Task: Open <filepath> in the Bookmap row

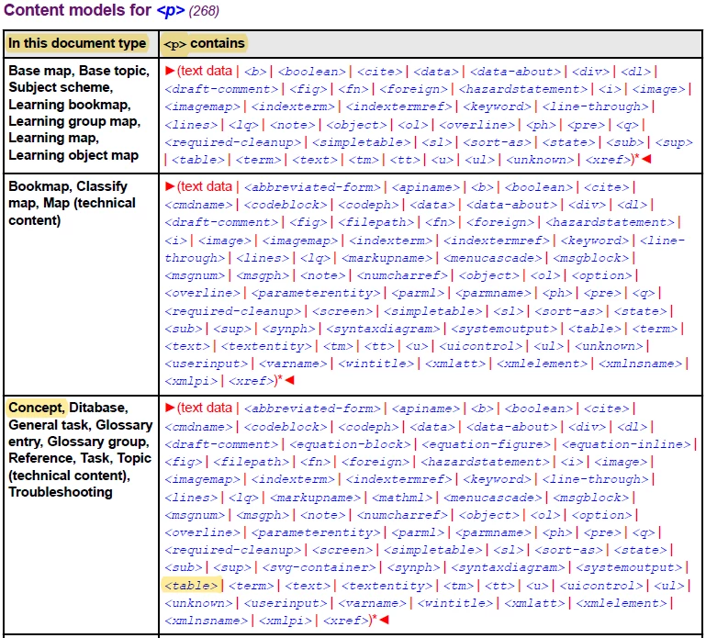Action: 376,222
